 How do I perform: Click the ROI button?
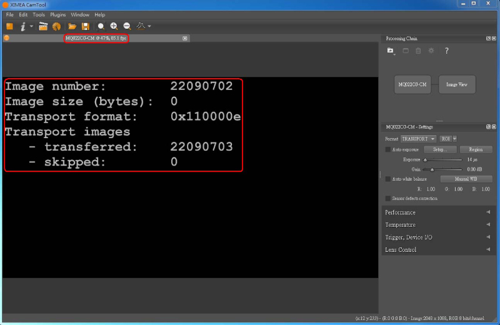tap(446, 139)
